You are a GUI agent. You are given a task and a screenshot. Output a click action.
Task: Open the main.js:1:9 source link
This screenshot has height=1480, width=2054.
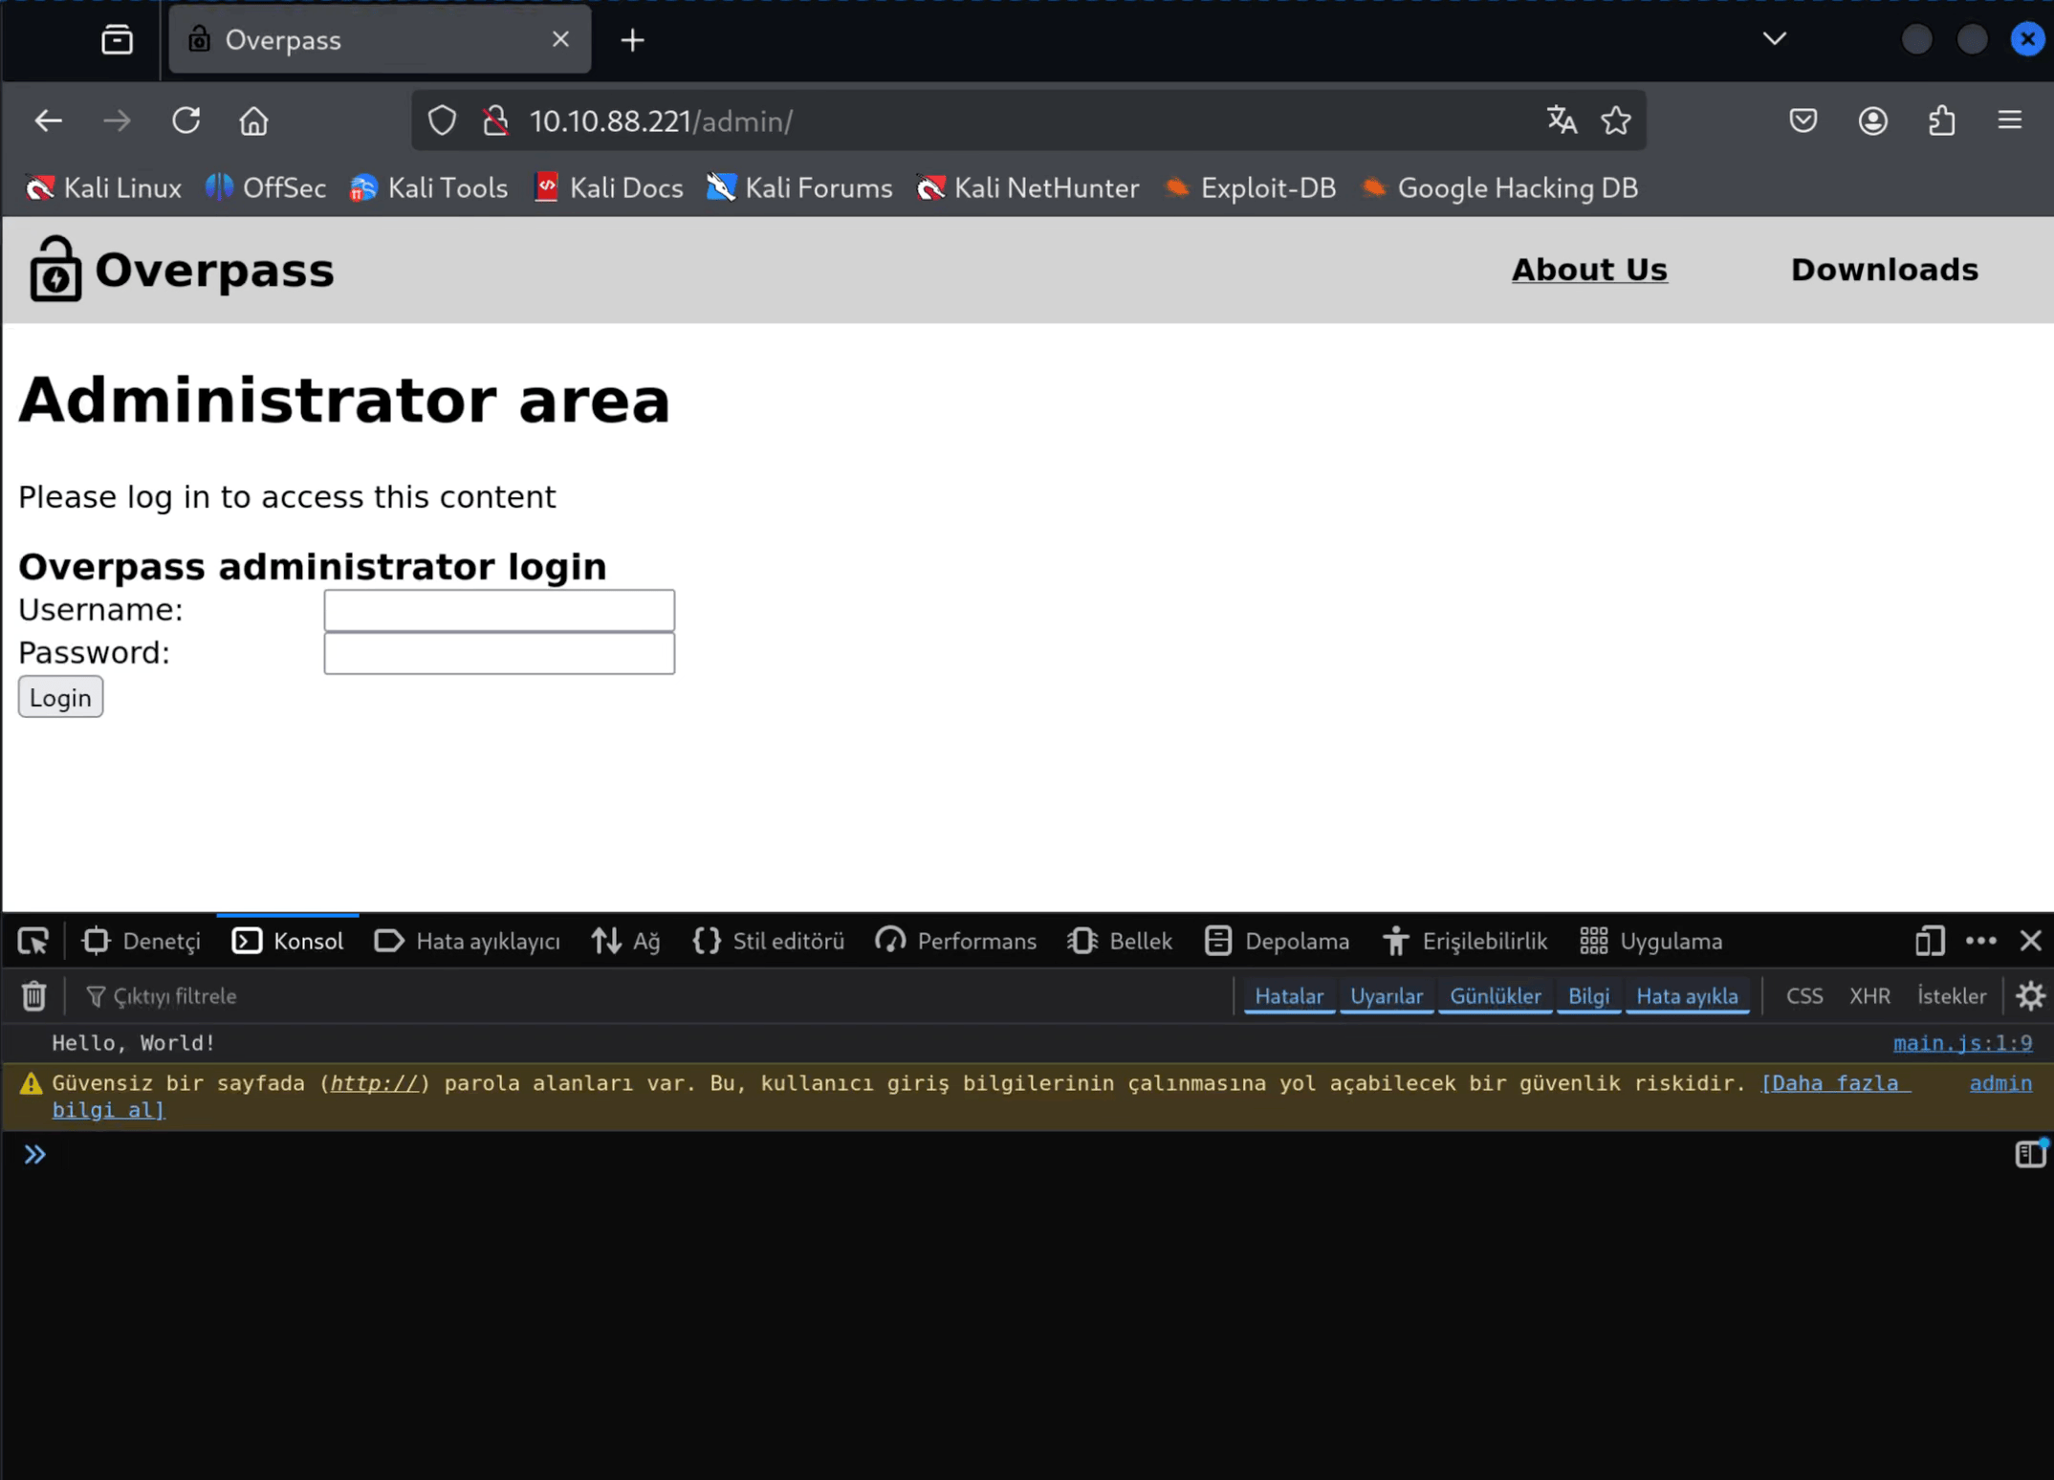pyautogui.click(x=1962, y=1043)
